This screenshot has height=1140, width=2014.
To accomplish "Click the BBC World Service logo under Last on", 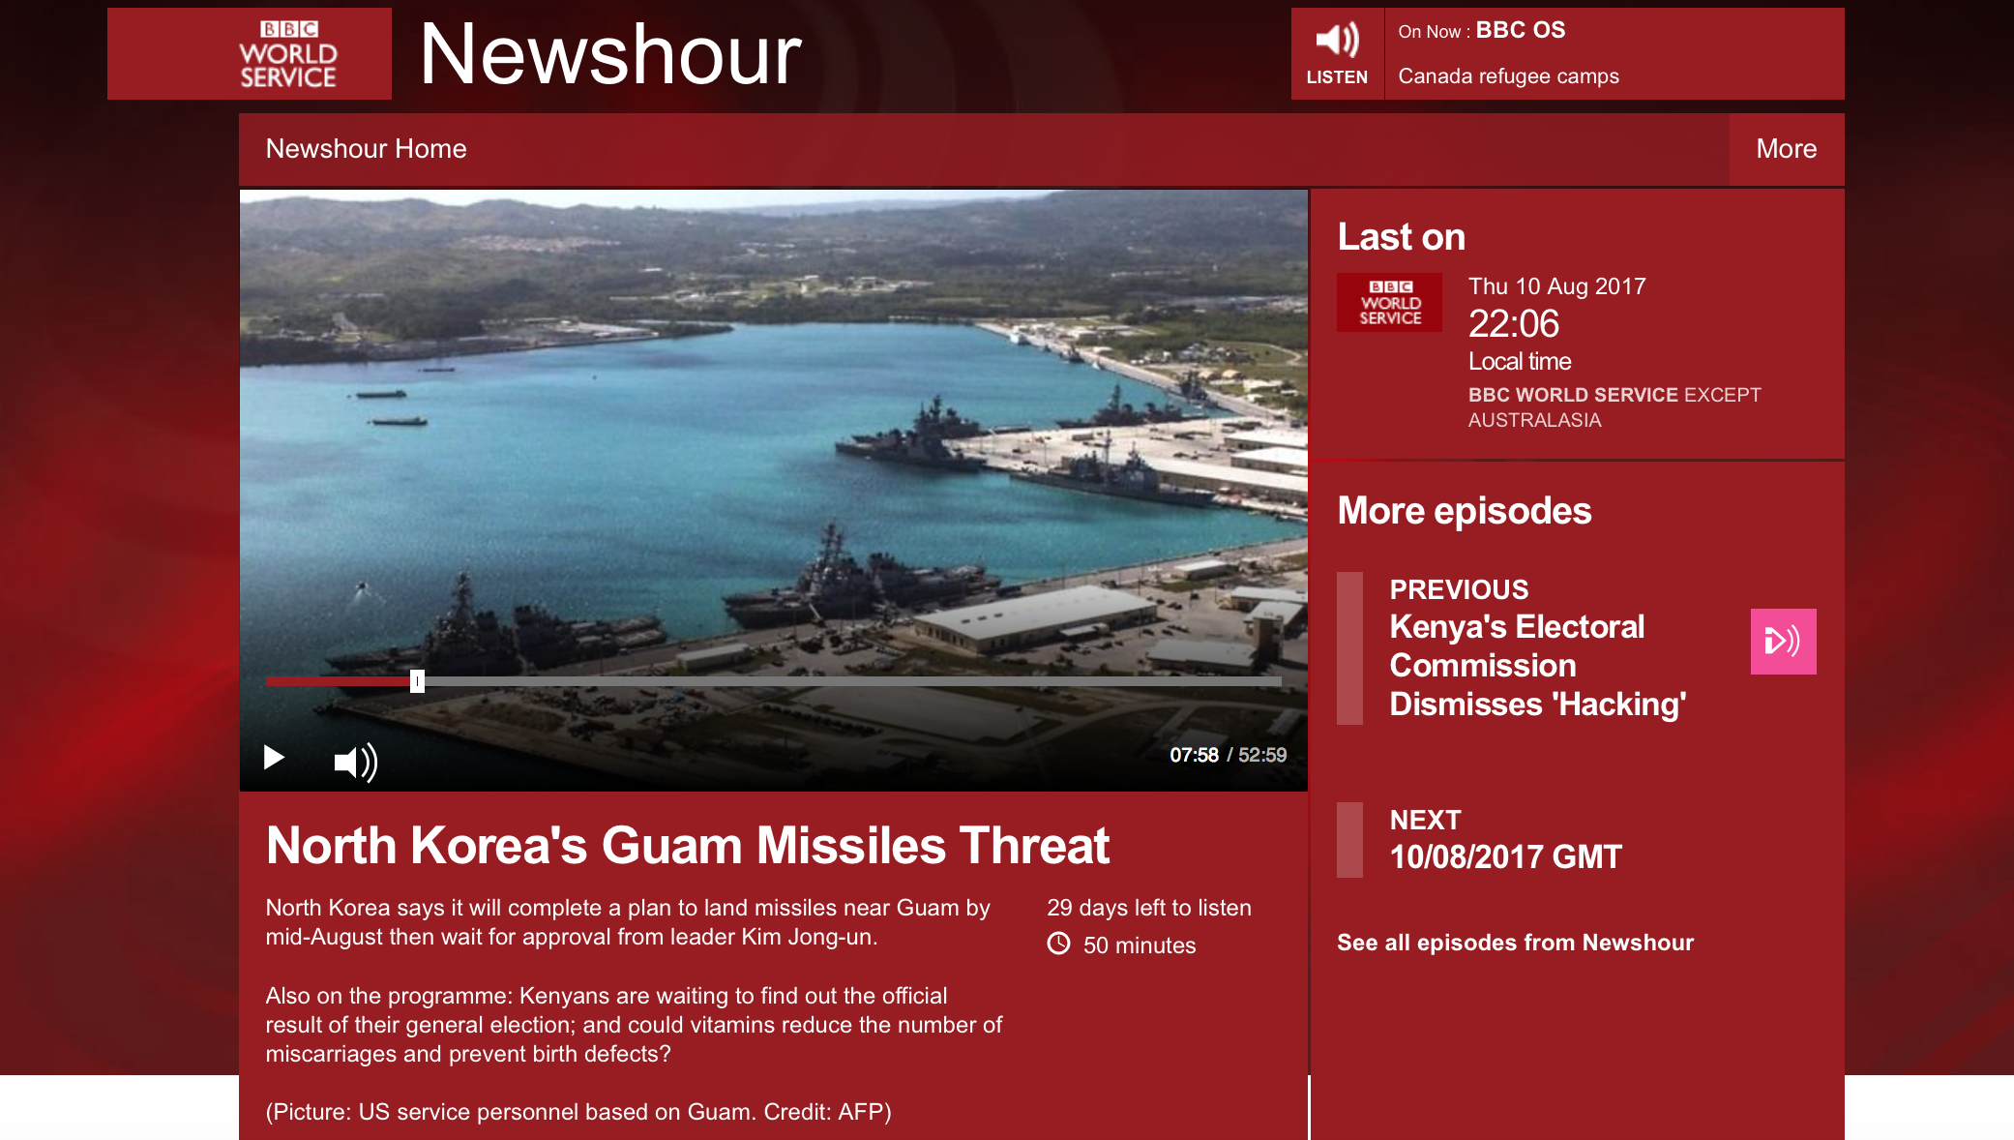I will 1389,303.
